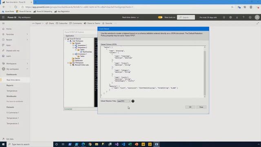Open the App Registration bookmark
This screenshot has width=261, height=147.
point(62,11)
